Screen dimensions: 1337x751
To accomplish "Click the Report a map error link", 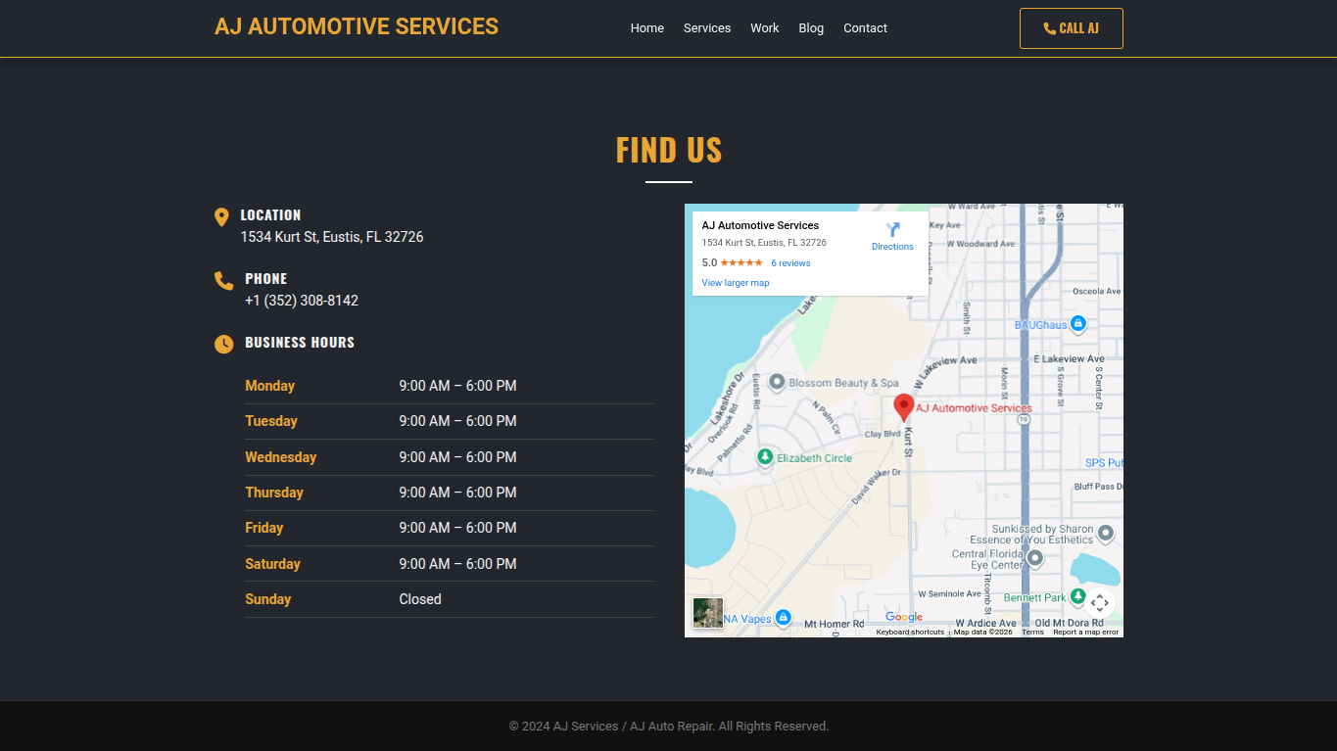I will (x=1087, y=632).
